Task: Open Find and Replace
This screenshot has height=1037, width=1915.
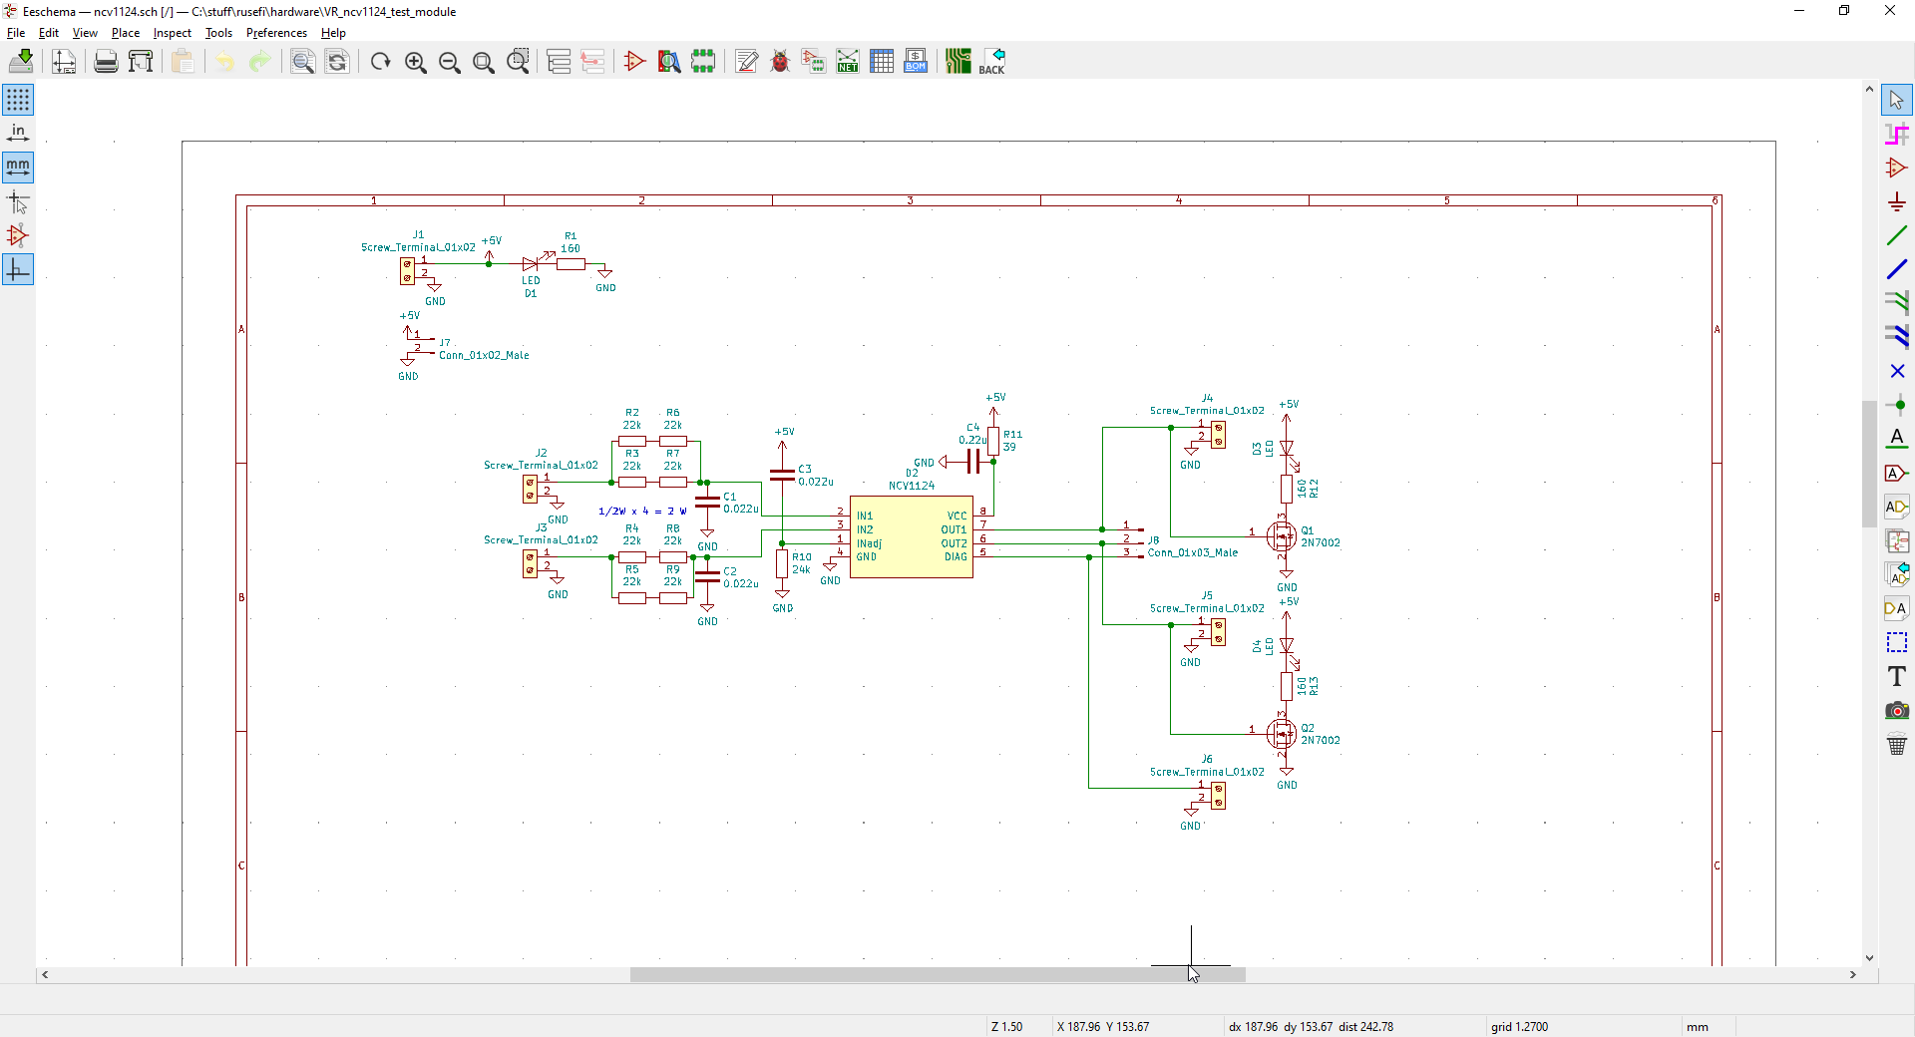Action: pyautogui.click(x=337, y=62)
